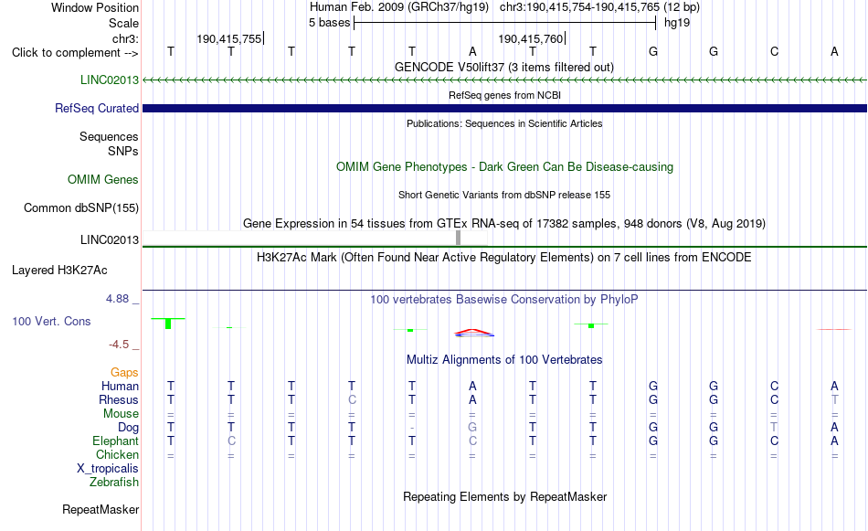Click the Layered H3K27Ac label
868x531 pixels.
point(59,271)
